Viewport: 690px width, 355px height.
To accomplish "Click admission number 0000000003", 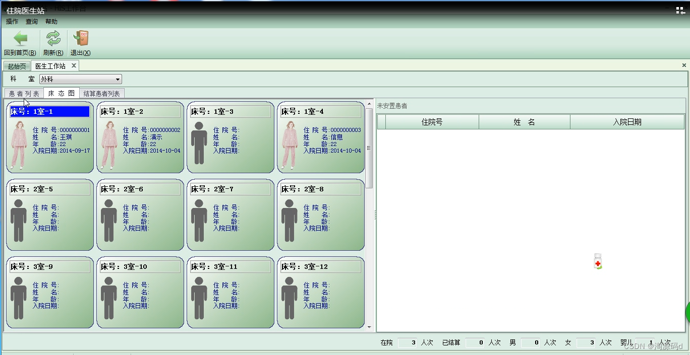I will [x=346, y=130].
